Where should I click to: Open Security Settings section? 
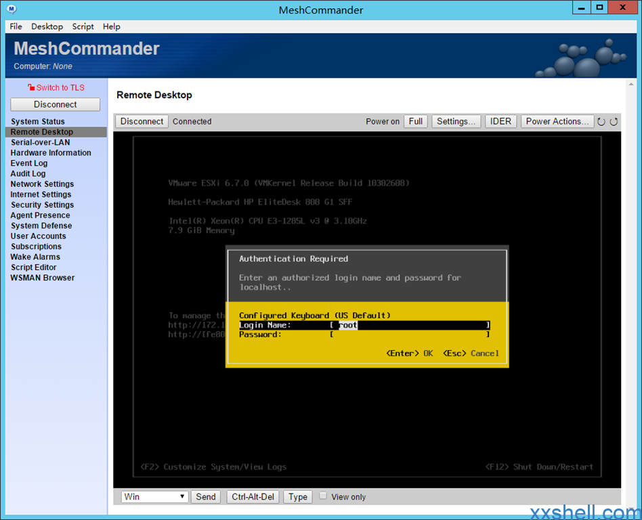pyautogui.click(x=42, y=205)
